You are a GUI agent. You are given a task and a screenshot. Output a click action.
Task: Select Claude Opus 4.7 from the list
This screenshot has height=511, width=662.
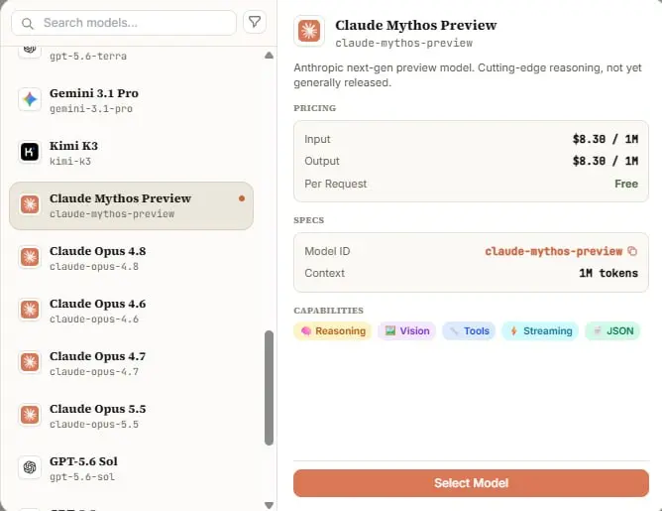point(131,363)
